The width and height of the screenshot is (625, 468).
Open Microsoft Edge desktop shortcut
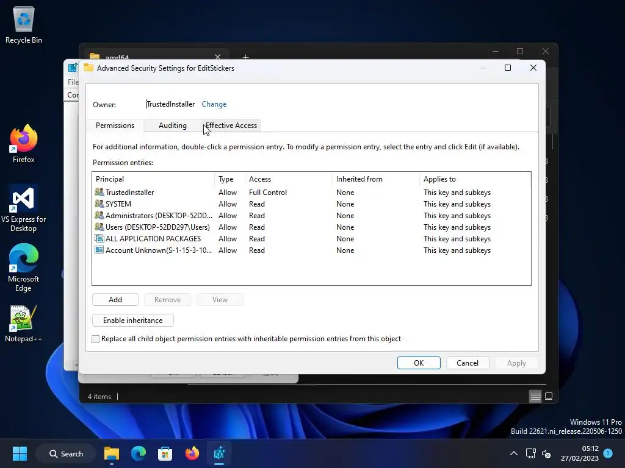(24, 268)
